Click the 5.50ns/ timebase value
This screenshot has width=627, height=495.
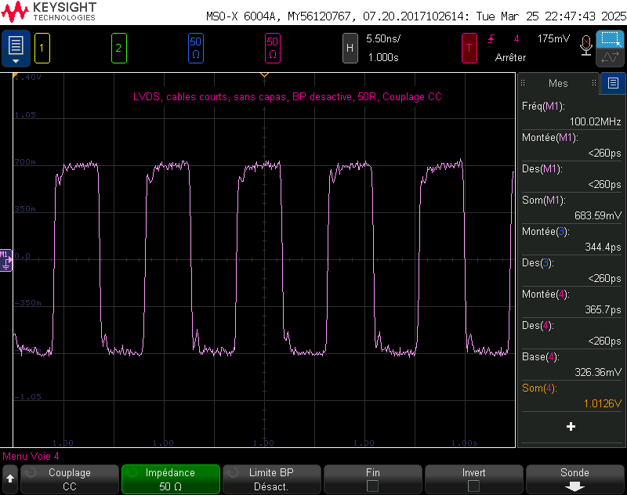click(x=383, y=38)
